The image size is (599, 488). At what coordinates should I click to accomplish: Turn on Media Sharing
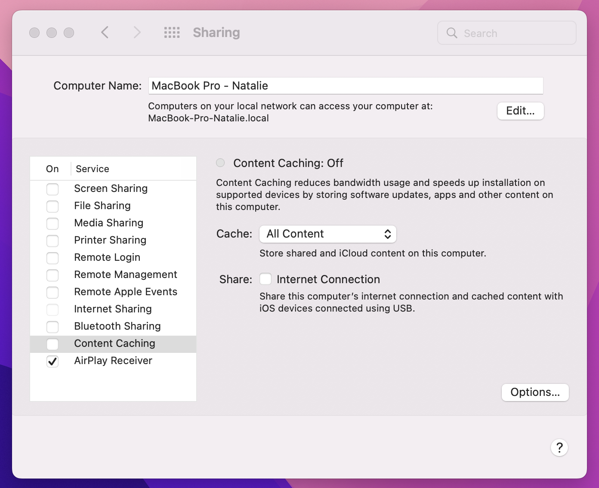[x=52, y=223]
